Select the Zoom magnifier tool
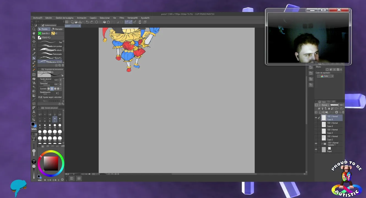Image resolution: width=366 pixels, height=198 pixels. (x=34, y=29)
